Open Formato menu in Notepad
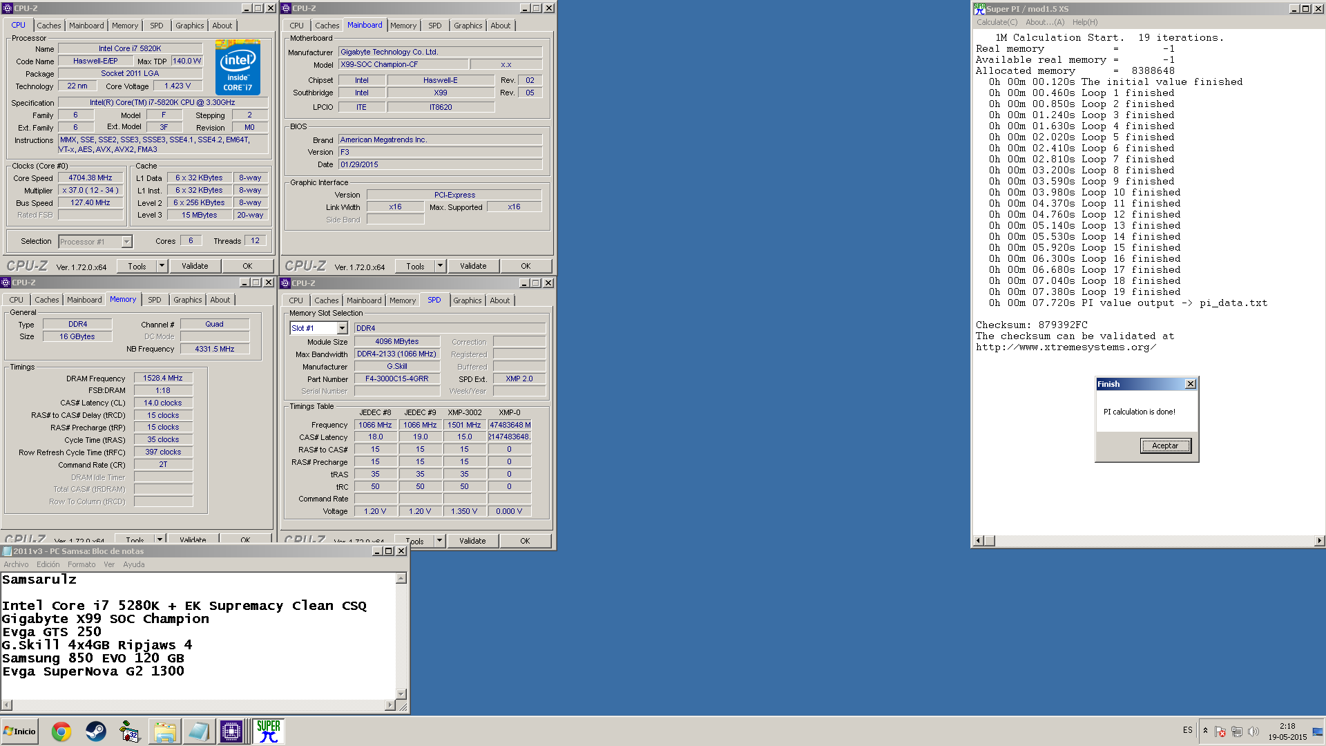 click(81, 564)
